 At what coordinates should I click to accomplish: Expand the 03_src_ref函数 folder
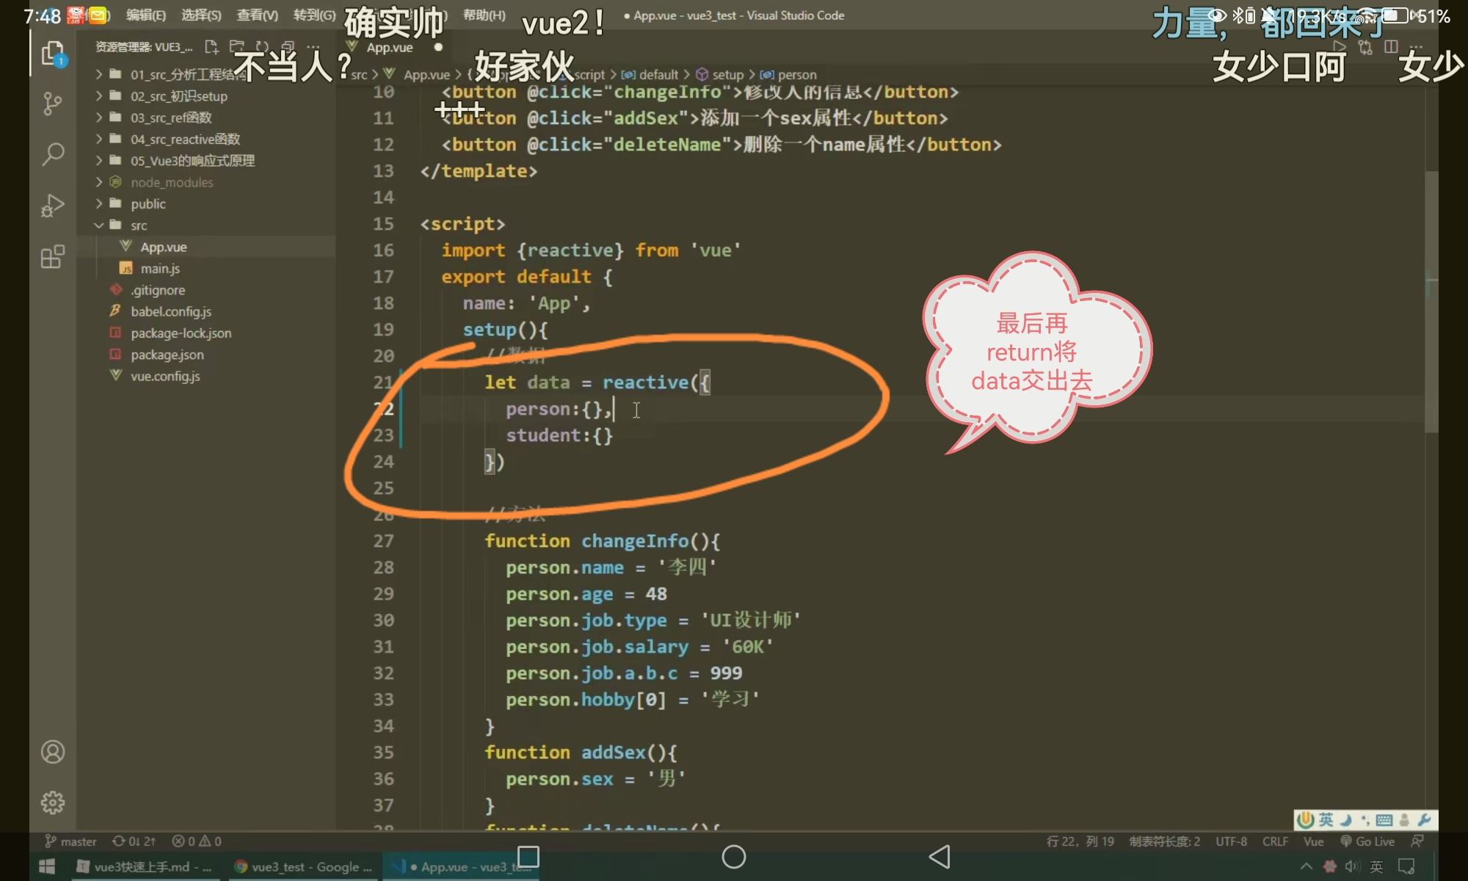click(171, 117)
